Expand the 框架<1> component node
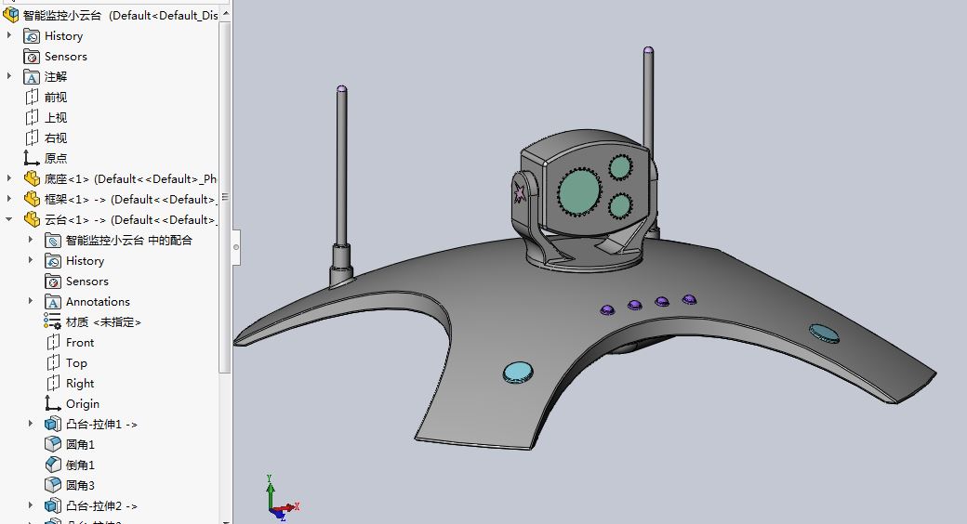This screenshot has height=524, width=967. click(x=8, y=199)
